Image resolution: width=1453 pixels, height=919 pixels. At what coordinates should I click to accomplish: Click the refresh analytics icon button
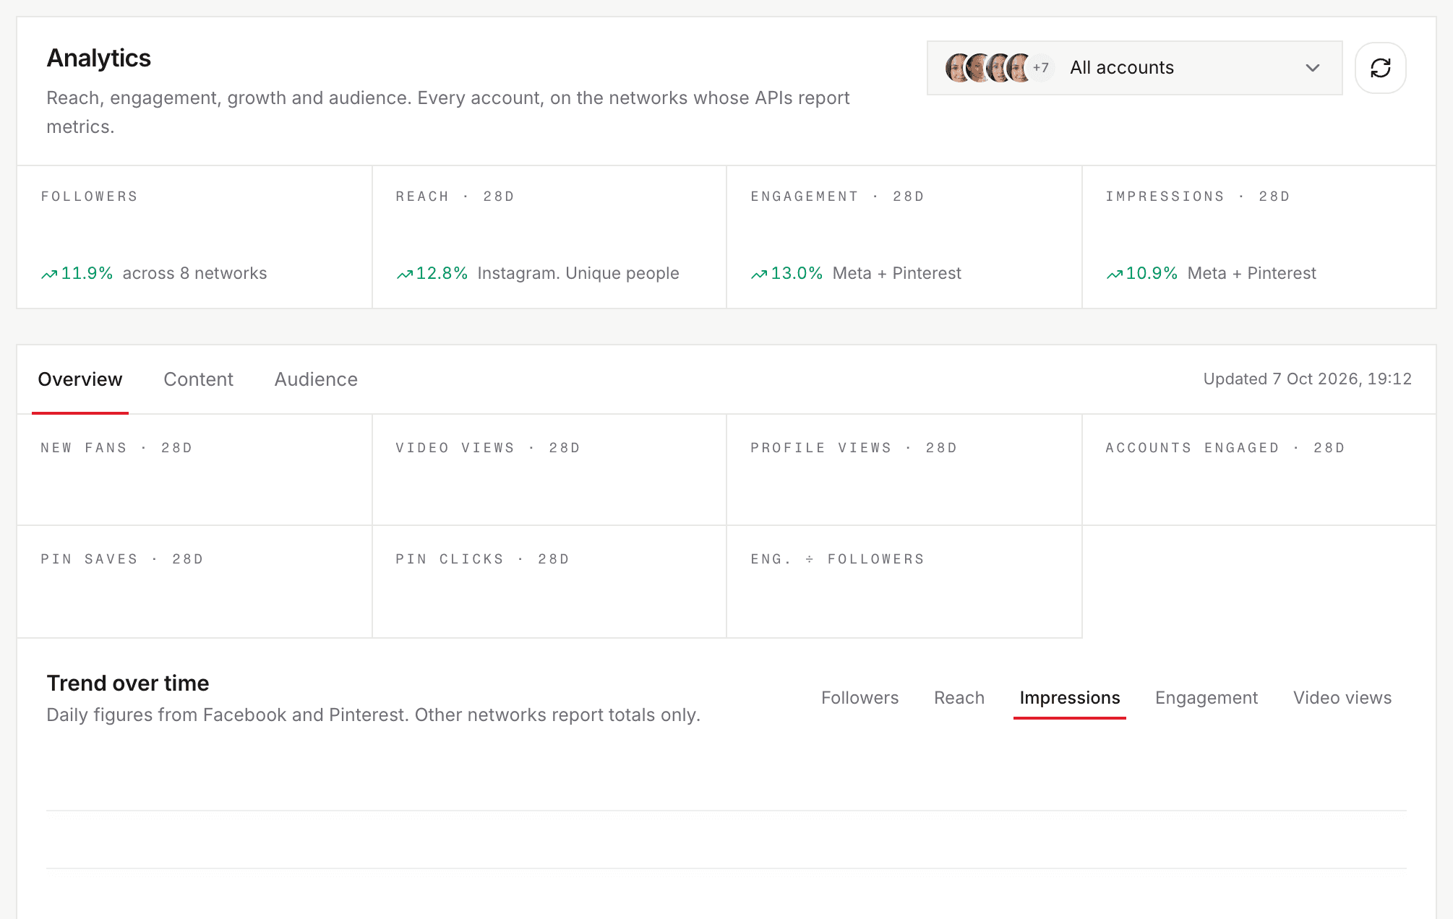point(1380,68)
